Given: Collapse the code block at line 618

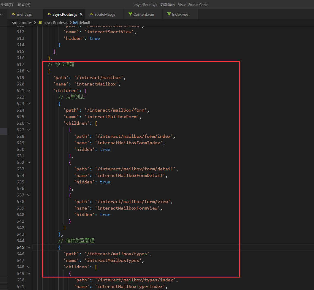Looking at the screenshot, I should point(29,71).
